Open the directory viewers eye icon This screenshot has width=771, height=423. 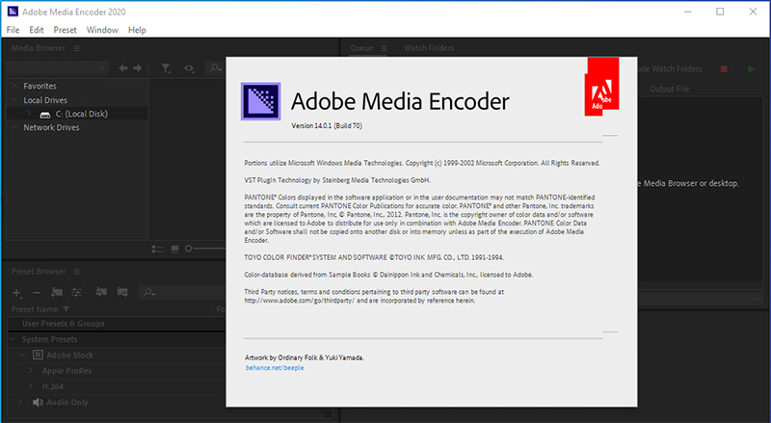[x=189, y=68]
